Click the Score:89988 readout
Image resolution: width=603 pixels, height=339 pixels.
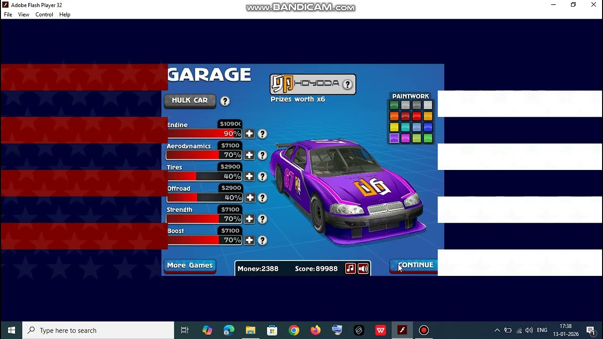pyautogui.click(x=316, y=269)
